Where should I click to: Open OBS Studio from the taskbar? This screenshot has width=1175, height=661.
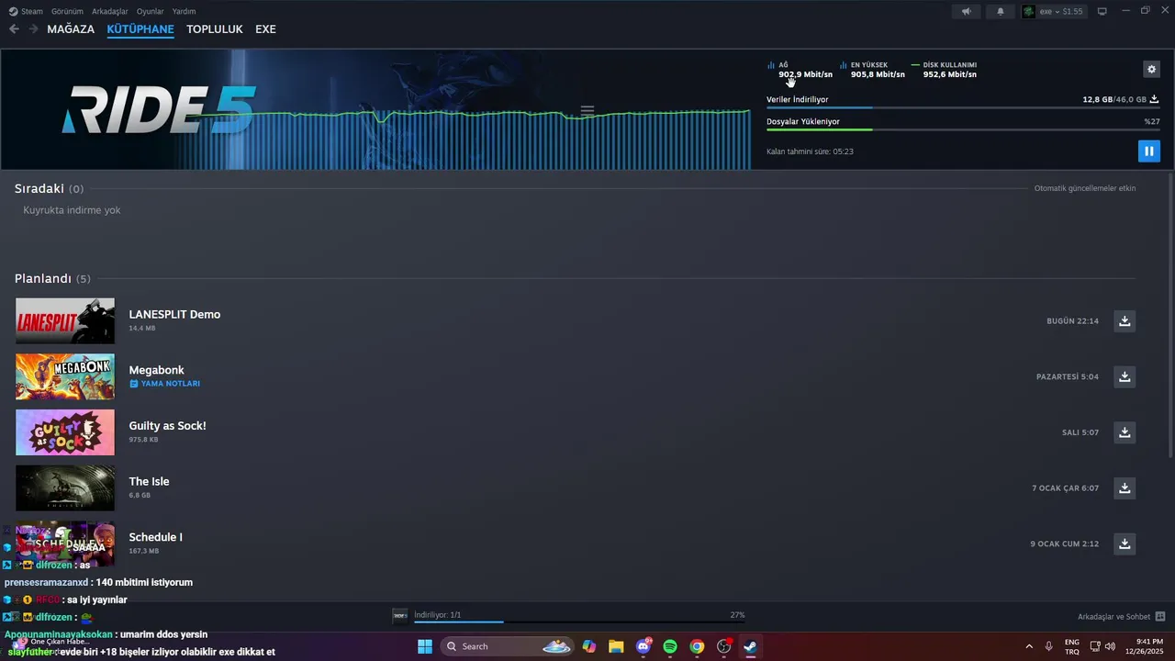point(724,646)
